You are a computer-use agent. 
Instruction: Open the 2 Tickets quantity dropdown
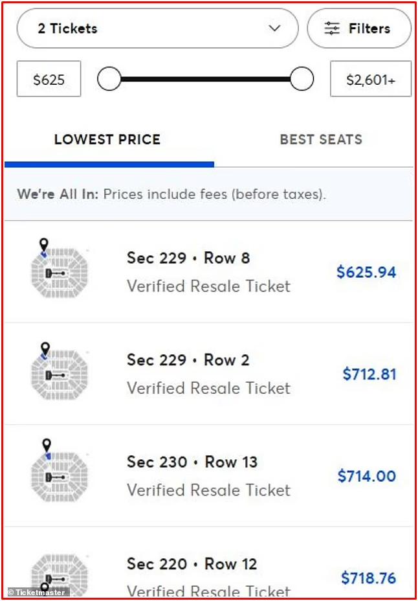[157, 28]
